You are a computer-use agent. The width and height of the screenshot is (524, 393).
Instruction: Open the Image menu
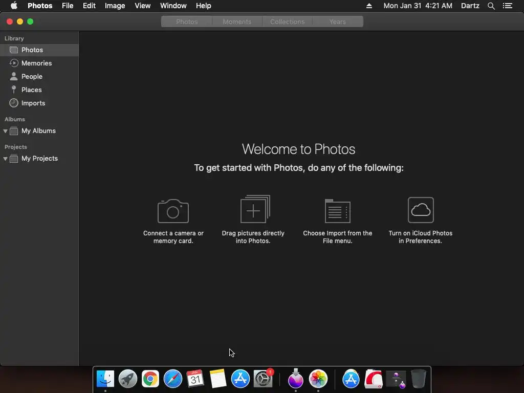click(115, 6)
